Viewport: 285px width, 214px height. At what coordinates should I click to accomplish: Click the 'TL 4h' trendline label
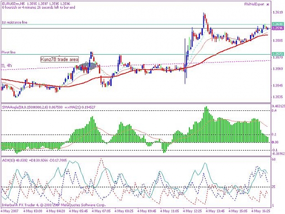tap(6, 65)
